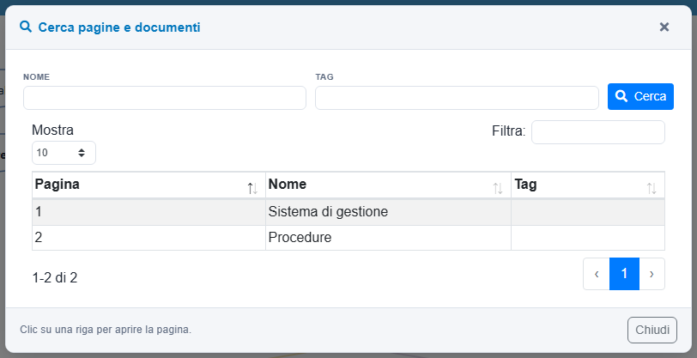Screen dimensions: 697x358
Task: Click the Tag search input field
Action: (x=457, y=98)
